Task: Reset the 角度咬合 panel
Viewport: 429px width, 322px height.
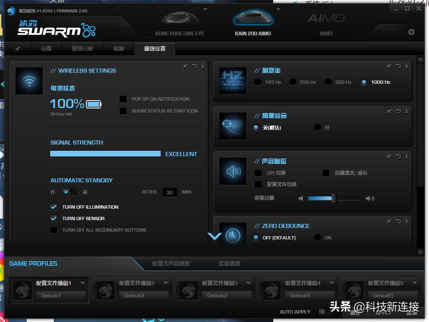Action: point(398,111)
